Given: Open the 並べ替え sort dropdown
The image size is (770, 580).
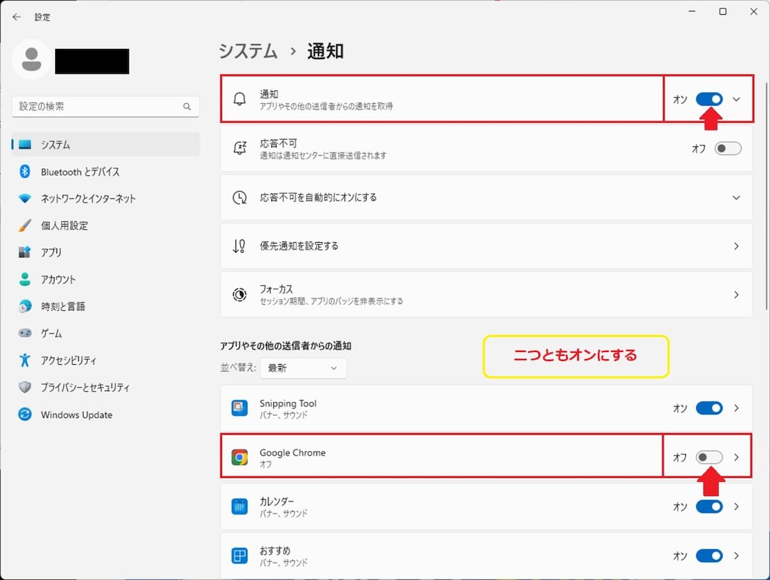Looking at the screenshot, I should (303, 368).
